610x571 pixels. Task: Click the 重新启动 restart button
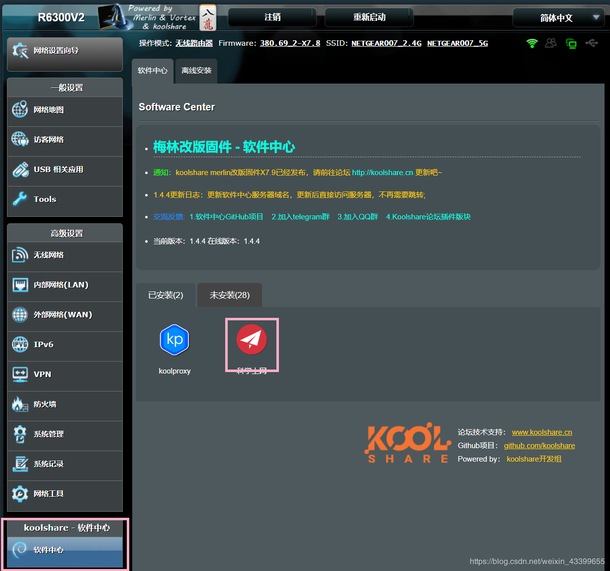click(368, 17)
